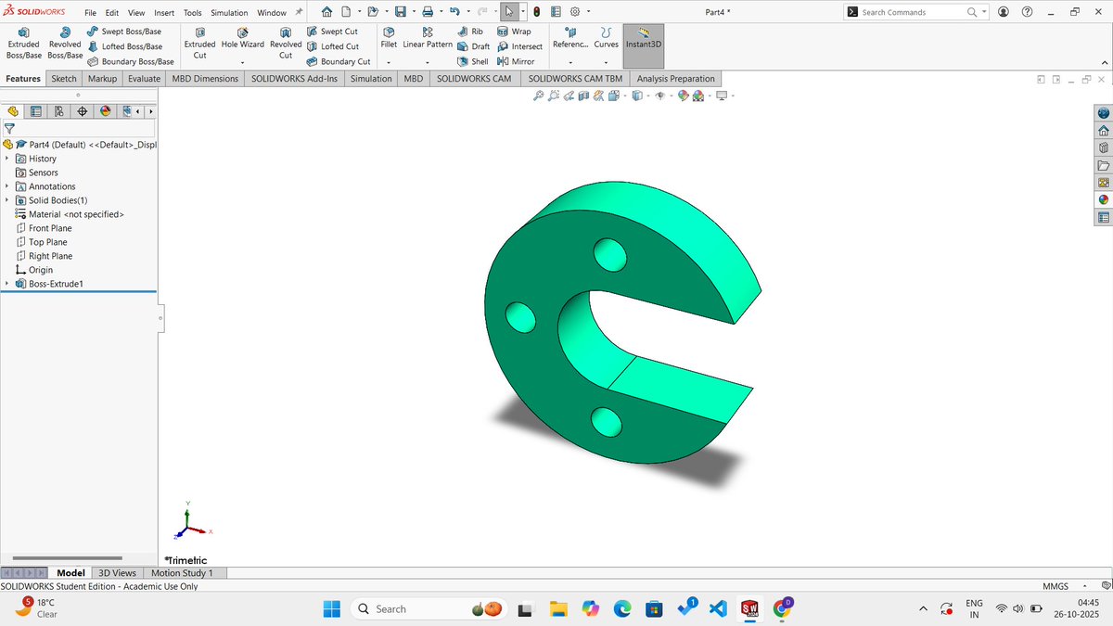This screenshot has height=626, width=1113.
Task: Pick the Lofted Cut tool
Action: [x=332, y=46]
